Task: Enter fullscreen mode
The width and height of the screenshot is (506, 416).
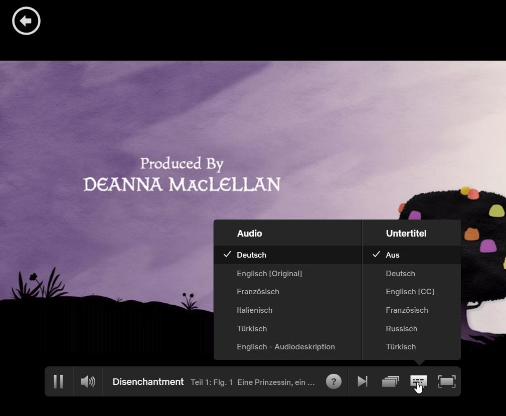Action: (x=447, y=381)
